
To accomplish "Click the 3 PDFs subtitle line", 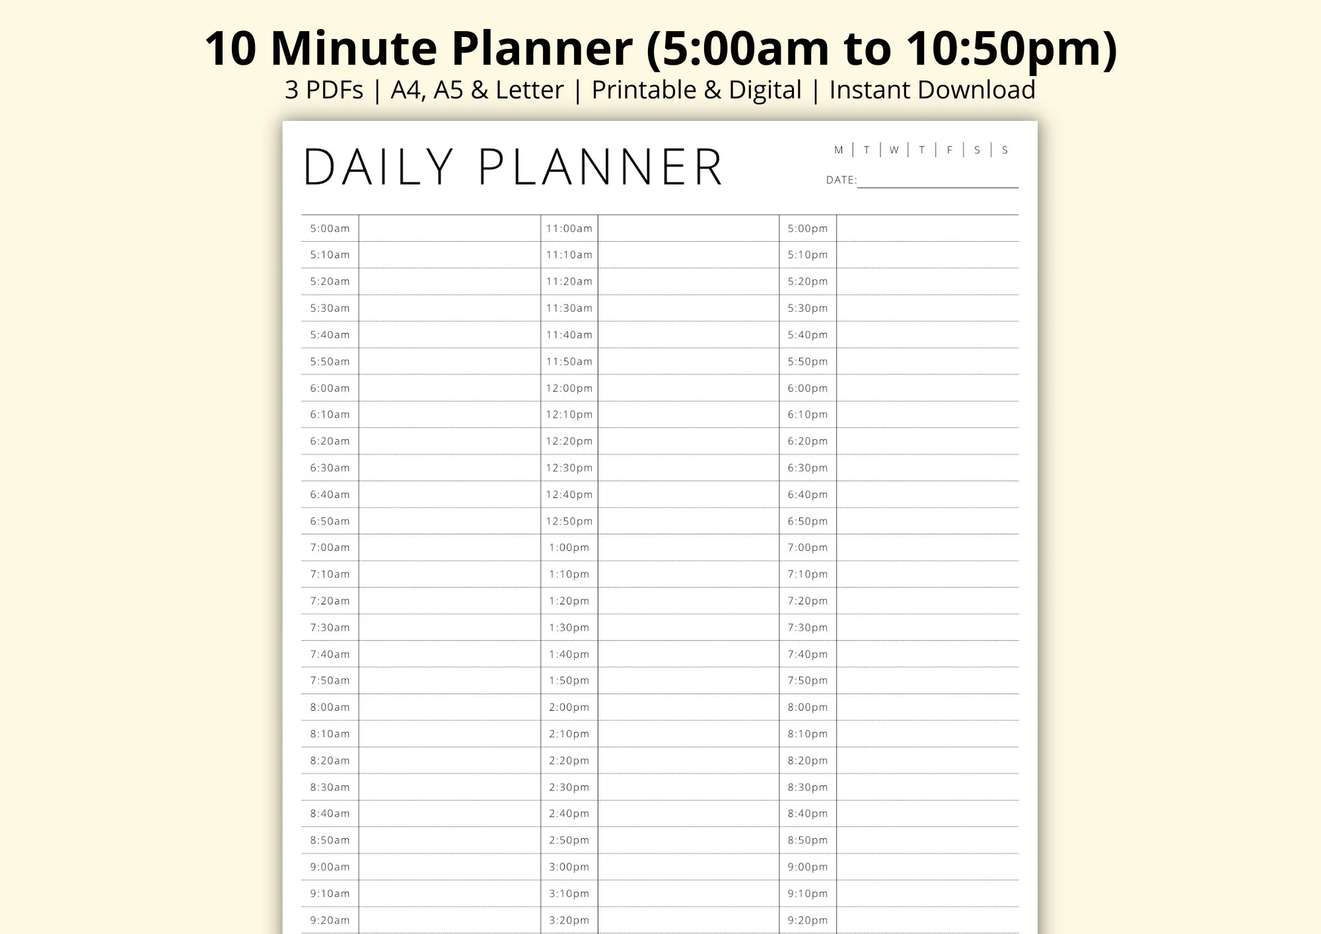I will [660, 90].
